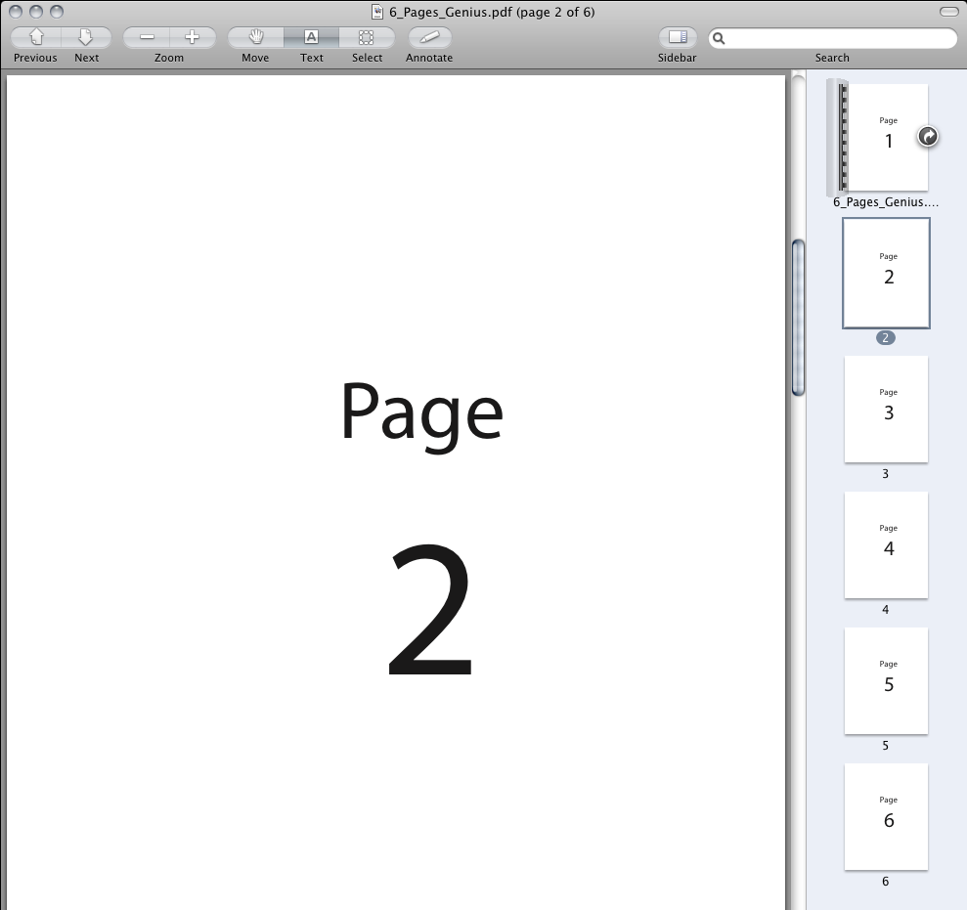Click the magnifier icon in Search field
This screenshot has height=910, width=967.
point(719,38)
